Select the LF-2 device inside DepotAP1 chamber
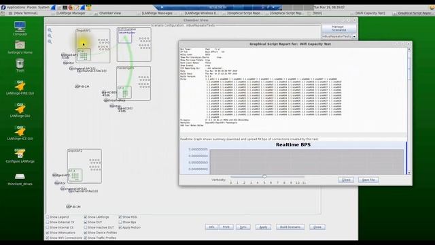435x245 pixels. click(84, 54)
